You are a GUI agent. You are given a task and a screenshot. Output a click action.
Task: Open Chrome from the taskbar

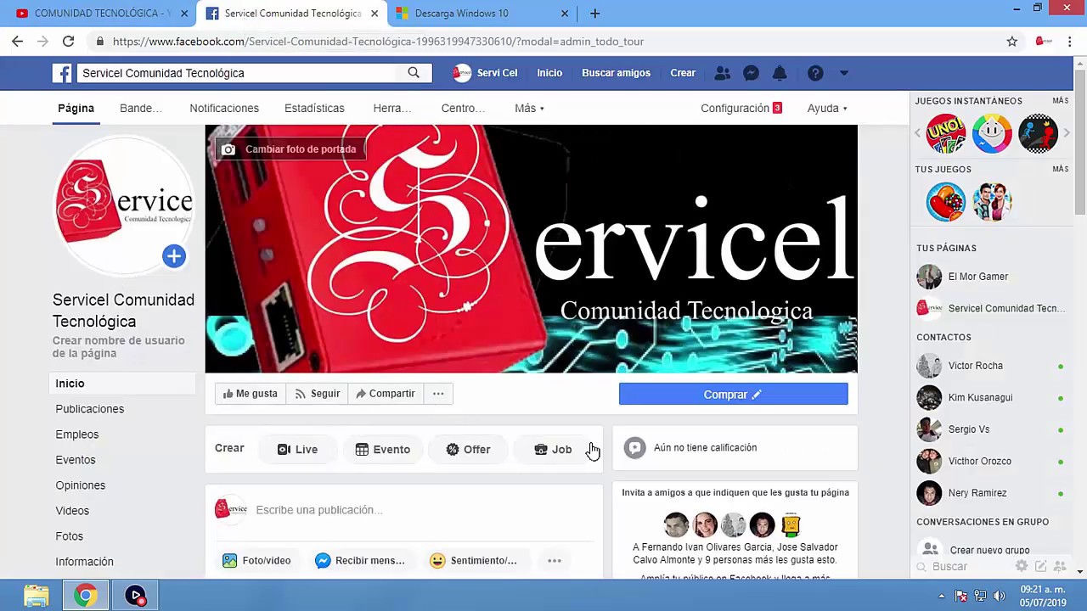click(85, 596)
